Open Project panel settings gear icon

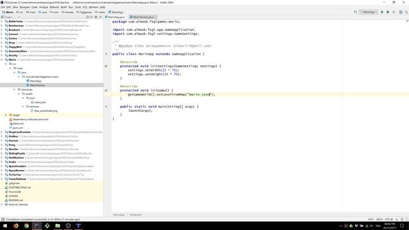96,17
